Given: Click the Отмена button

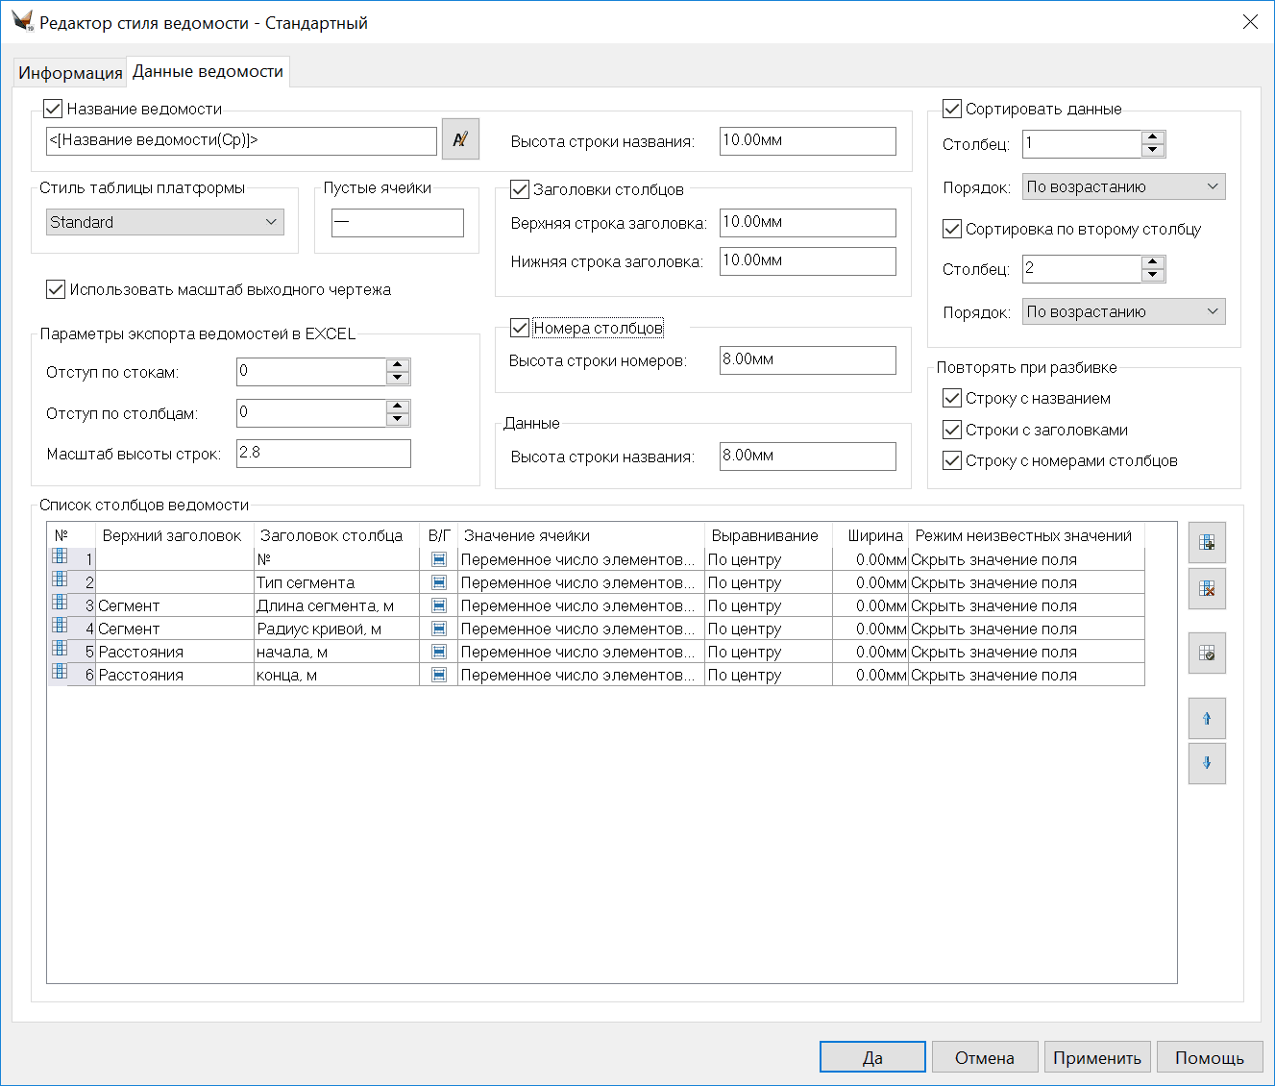Looking at the screenshot, I should (x=984, y=1057).
